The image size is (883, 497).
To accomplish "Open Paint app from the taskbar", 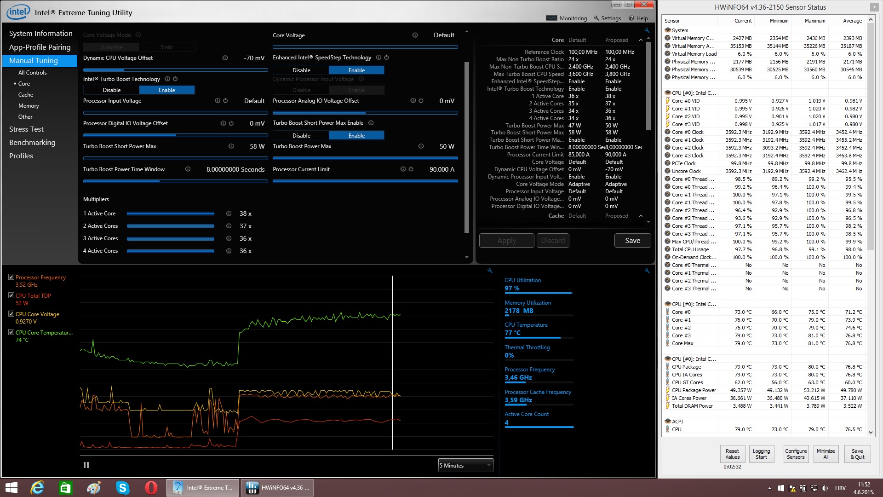I will click(94, 488).
